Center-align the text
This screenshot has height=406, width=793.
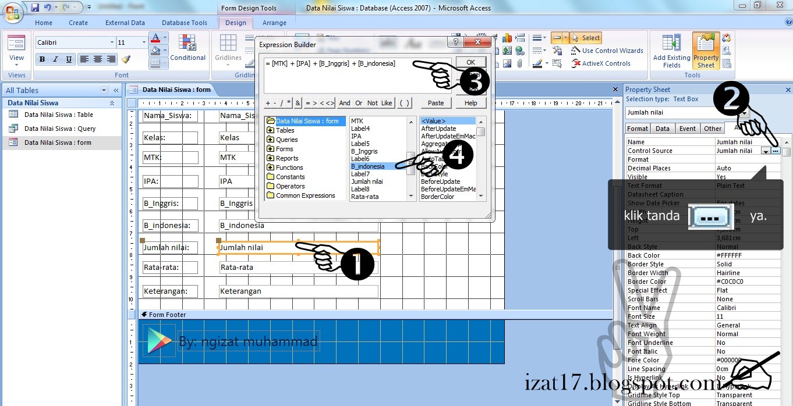(97, 59)
